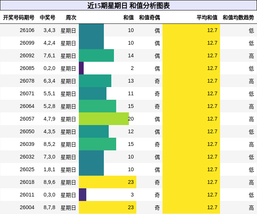Click sum value 14 in row 26092

click(x=131, y=55)
